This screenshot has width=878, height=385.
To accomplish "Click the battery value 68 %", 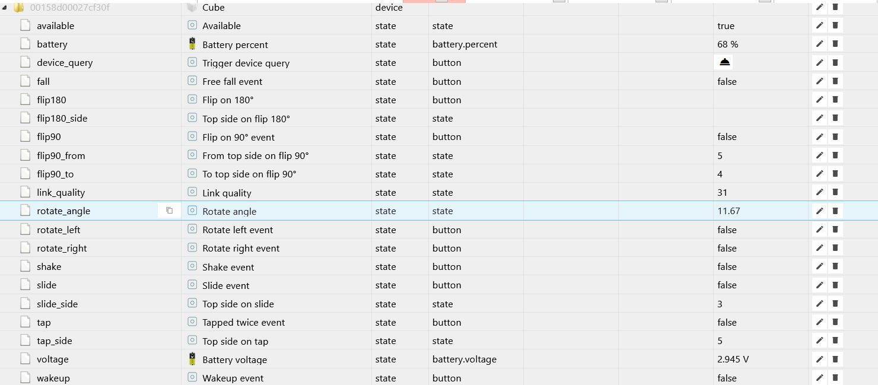I will point(727,44).
